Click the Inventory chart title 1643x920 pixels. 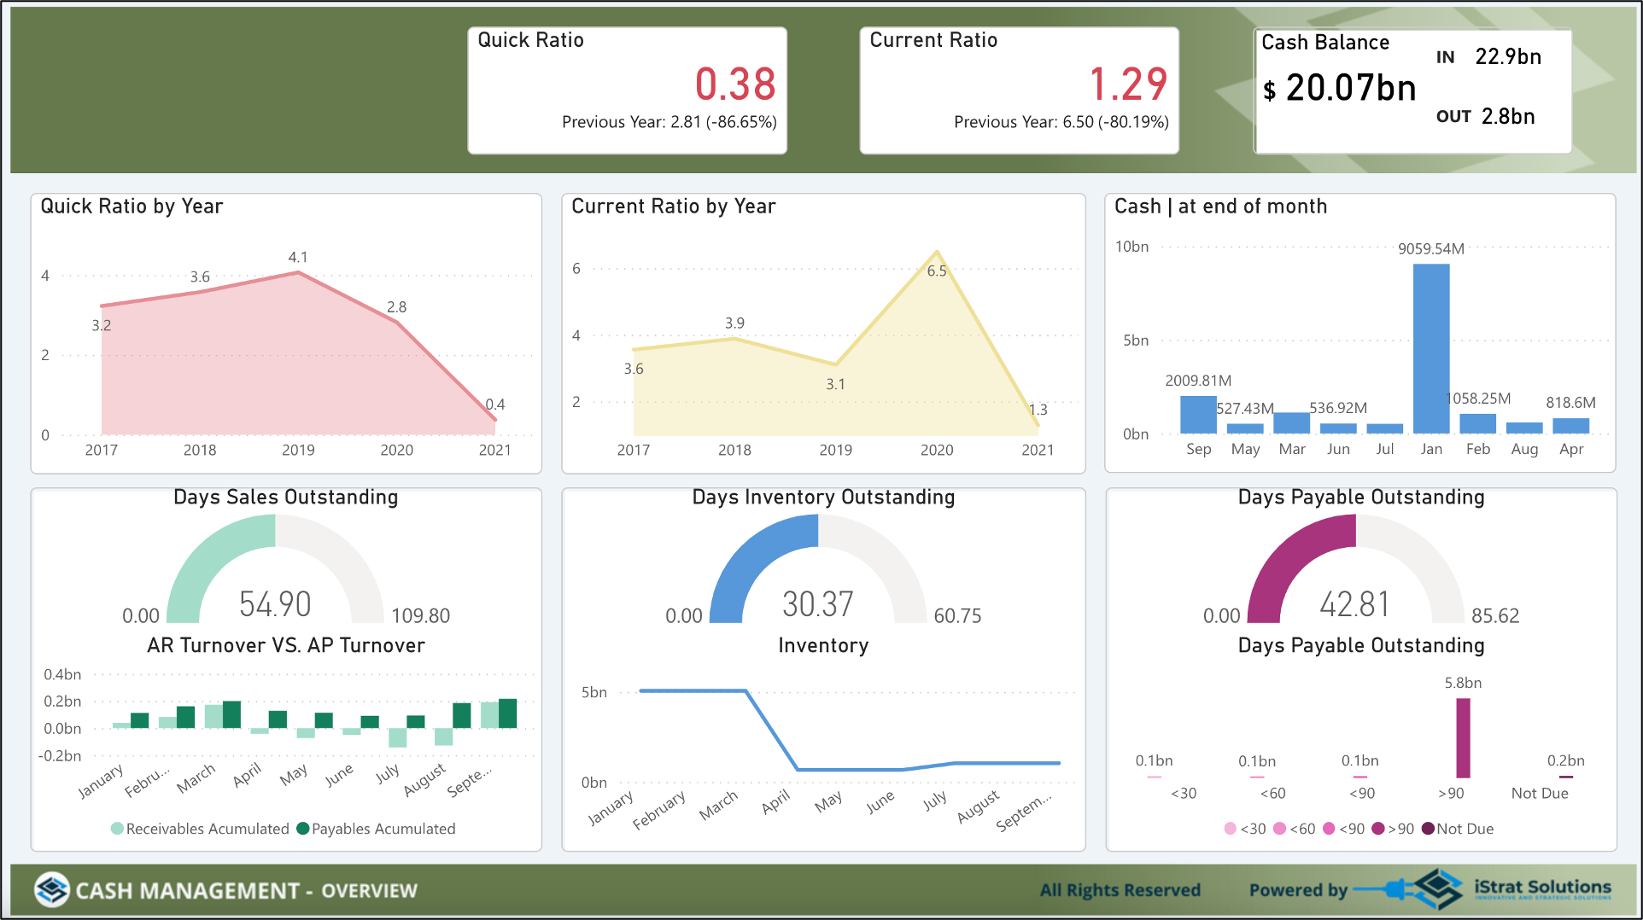pyautogui.click(x=823, y=645)
